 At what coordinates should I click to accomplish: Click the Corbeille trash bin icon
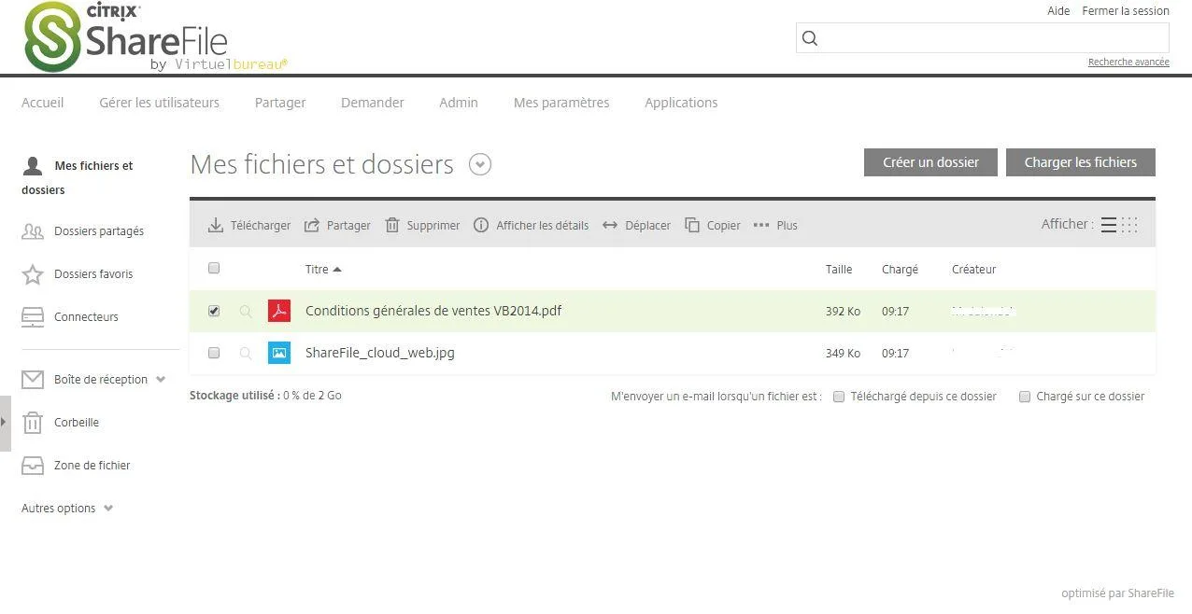[33, 423]
